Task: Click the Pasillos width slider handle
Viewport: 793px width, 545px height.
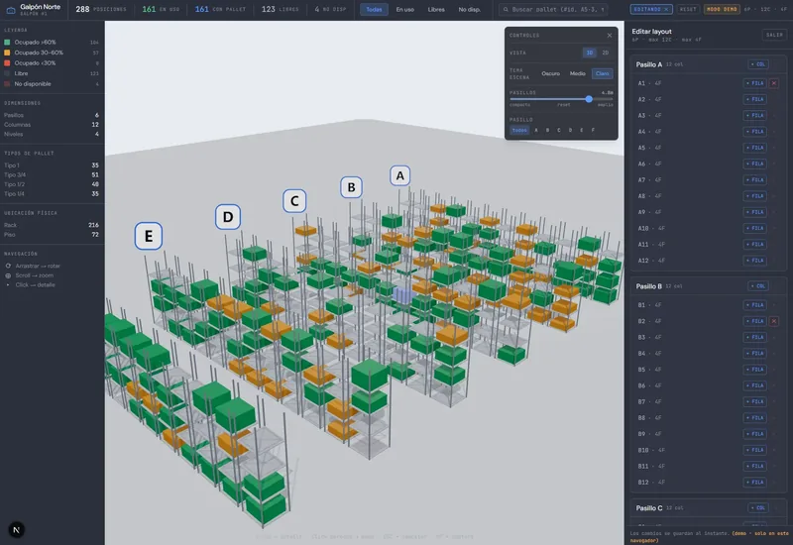Action: pos(589,99)
